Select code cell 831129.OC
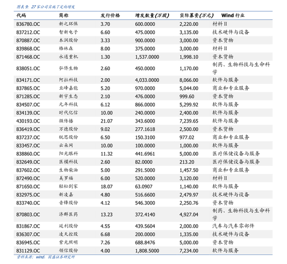Image resolution: width=287 pixels, height=264 pixels. pos(28,251)
